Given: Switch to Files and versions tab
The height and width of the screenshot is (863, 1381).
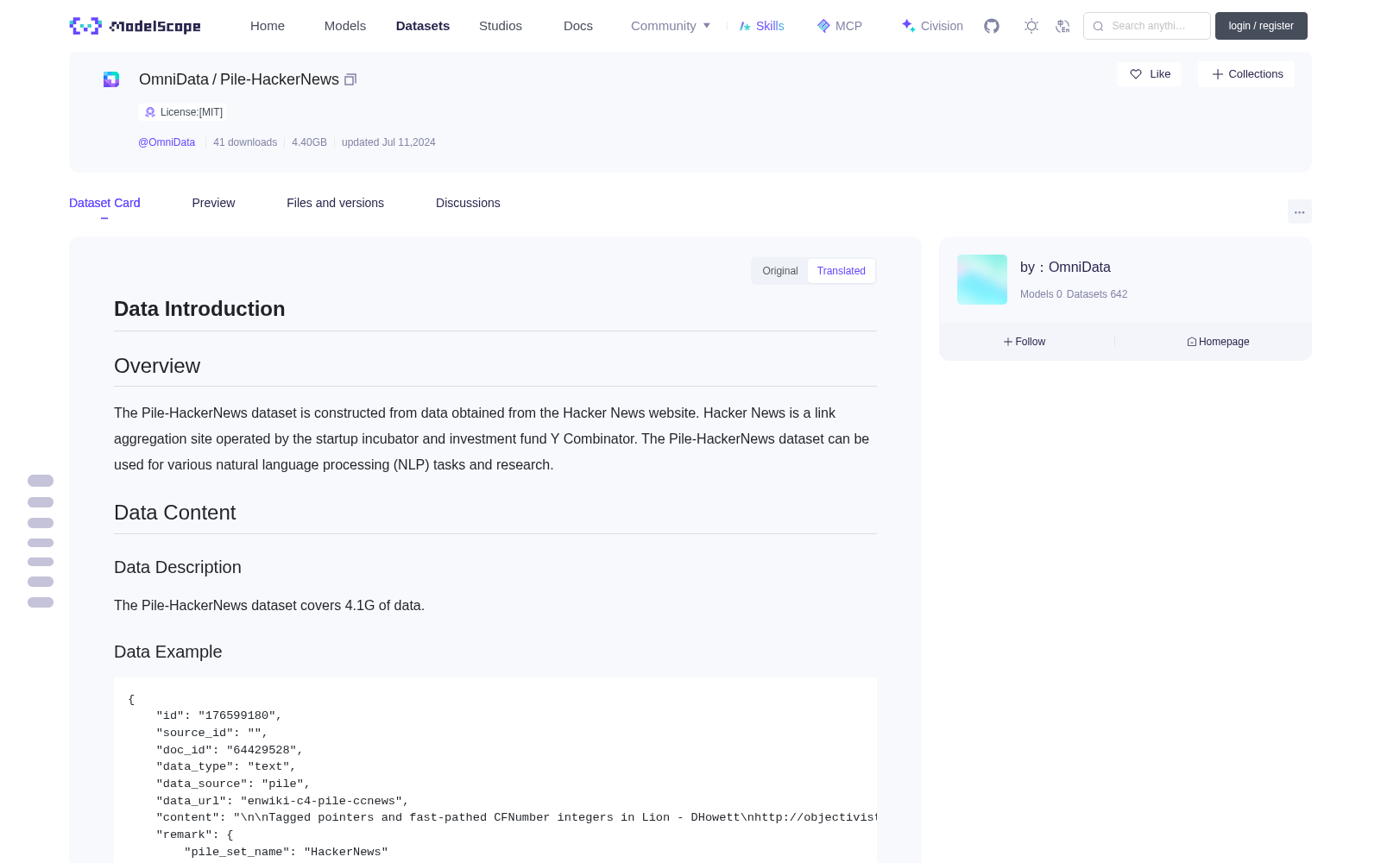Looking at the screenshot, I should pos(335,203).
